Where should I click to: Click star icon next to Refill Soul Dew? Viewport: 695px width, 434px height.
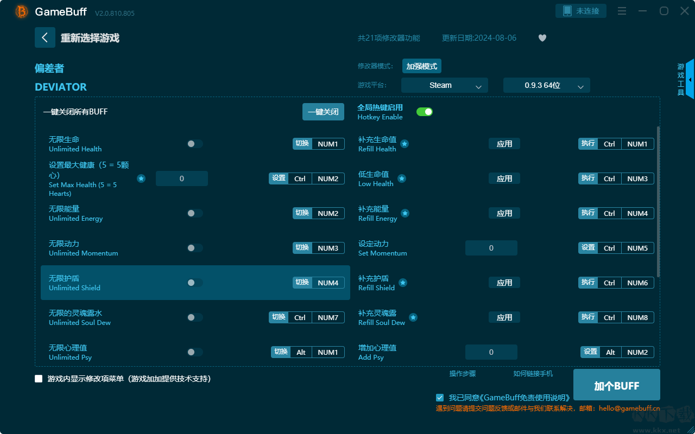[x=413, y=317]
